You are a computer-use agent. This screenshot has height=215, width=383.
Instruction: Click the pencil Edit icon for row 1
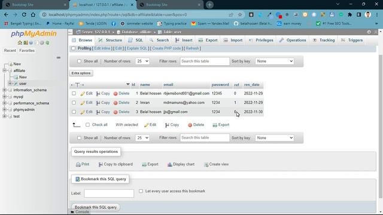(x=83, y=94)
